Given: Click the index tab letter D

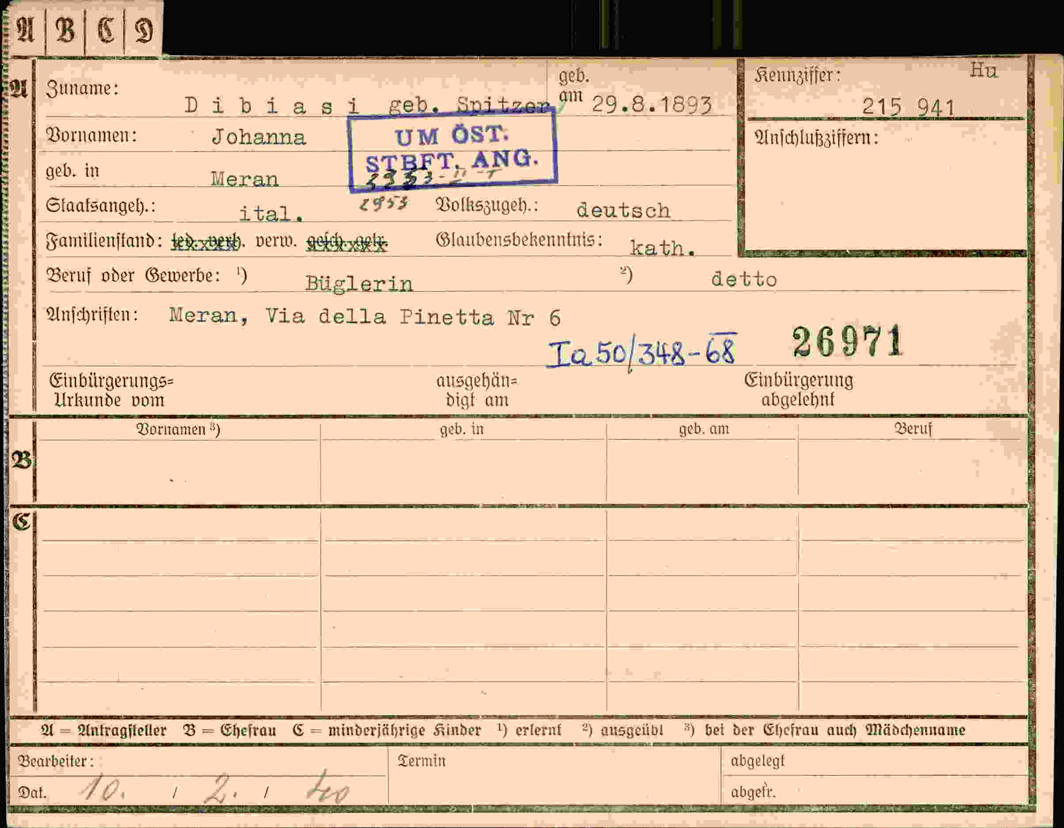Looking at the screenshot, I should 144,30.
